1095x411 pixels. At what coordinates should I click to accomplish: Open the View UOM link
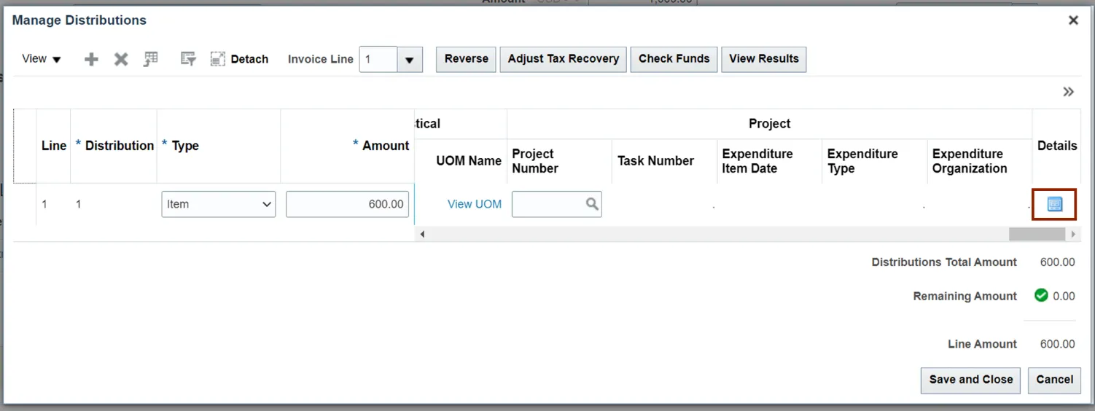pos(475,204)
